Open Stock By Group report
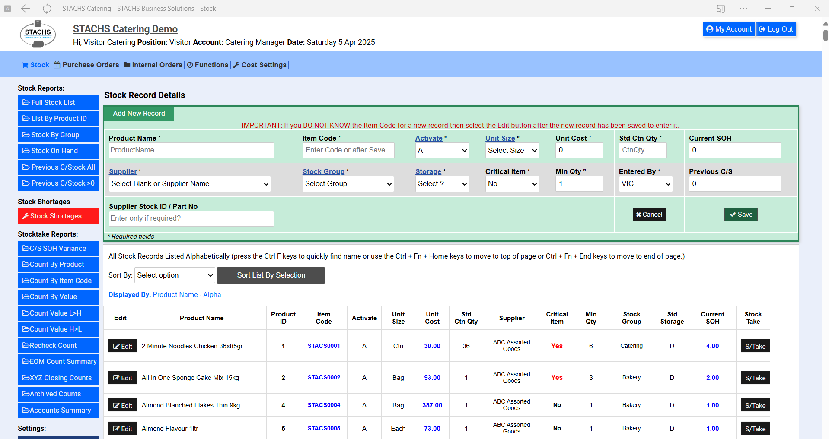This screenshot has height=439, width=829. point(58,135)
